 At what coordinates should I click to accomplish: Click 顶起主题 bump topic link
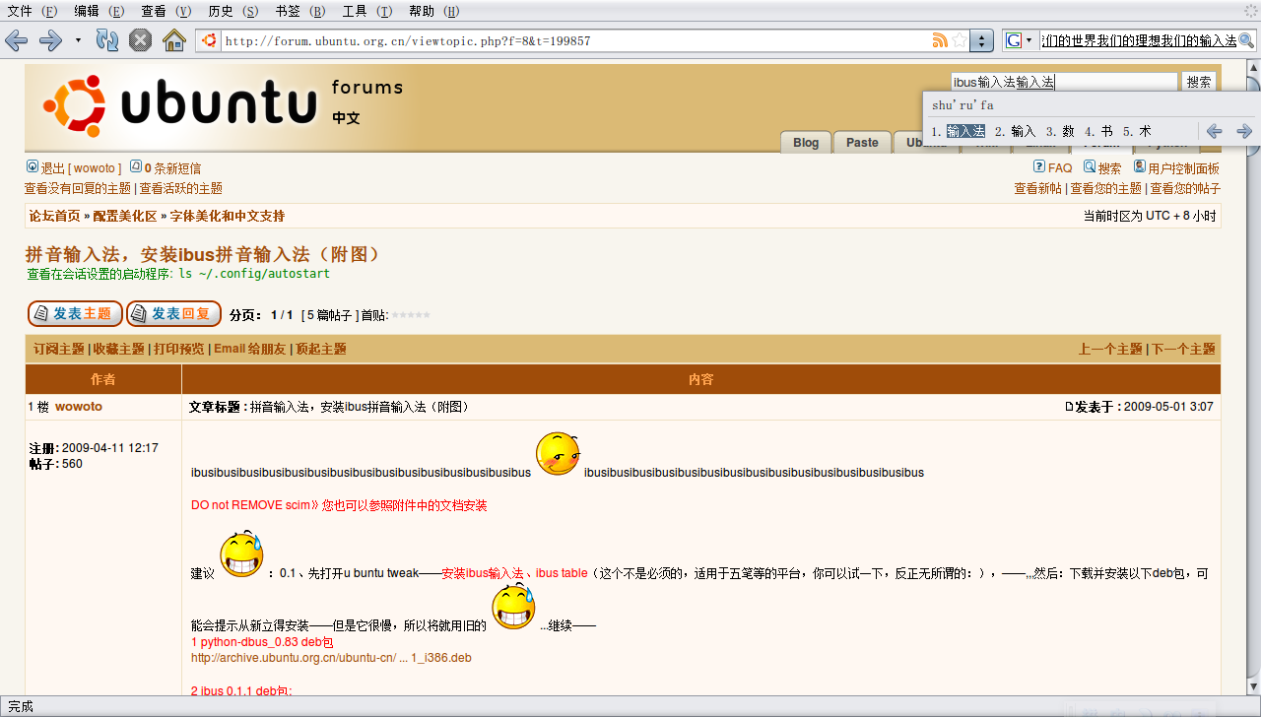321,349
